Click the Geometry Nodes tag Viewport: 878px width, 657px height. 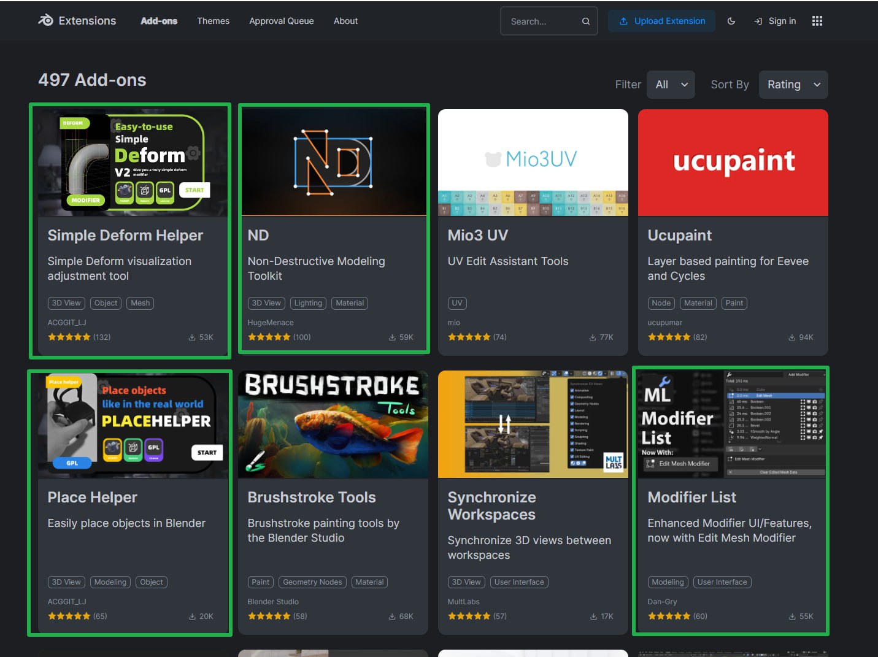point(313,582)
